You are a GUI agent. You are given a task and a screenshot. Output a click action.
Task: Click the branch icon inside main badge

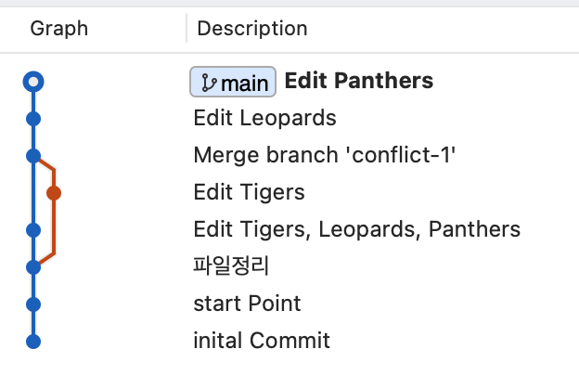209,83
